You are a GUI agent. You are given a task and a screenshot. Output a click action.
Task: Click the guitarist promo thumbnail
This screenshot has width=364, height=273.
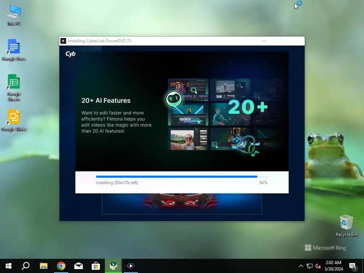coord(230,115)
